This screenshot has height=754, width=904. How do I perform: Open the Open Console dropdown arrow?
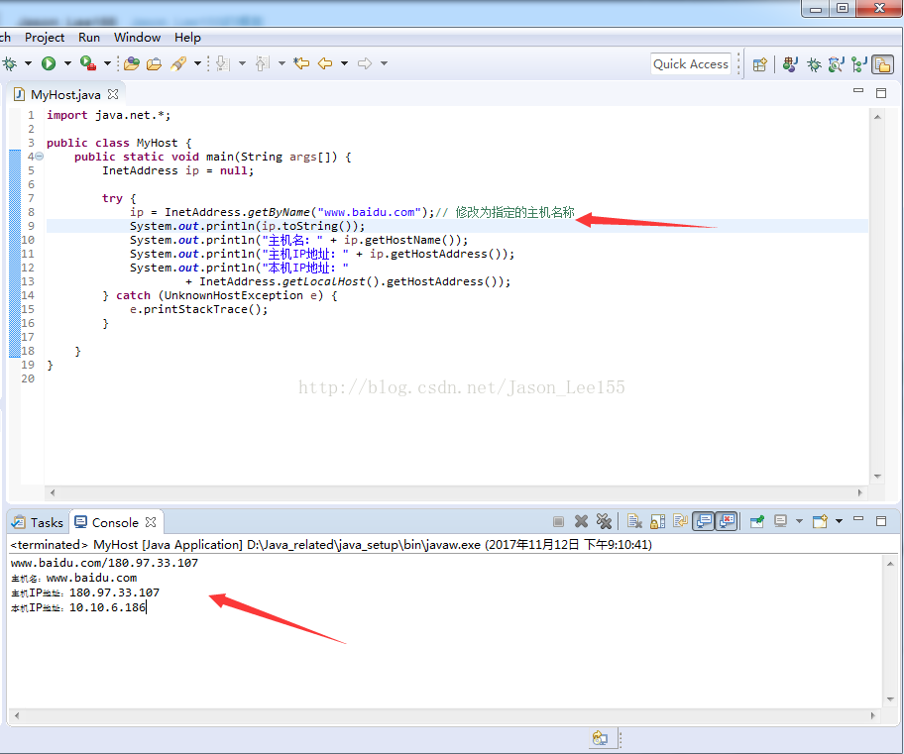(839, 522)
